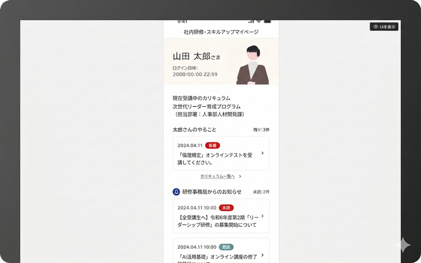Expand the リーダーシップ研修 notice chevron

[x=262, y=216]
